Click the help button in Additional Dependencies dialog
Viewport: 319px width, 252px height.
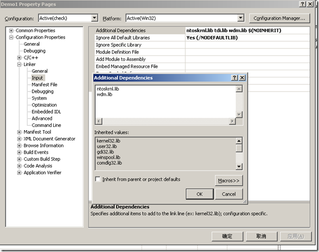coord(234,78)
